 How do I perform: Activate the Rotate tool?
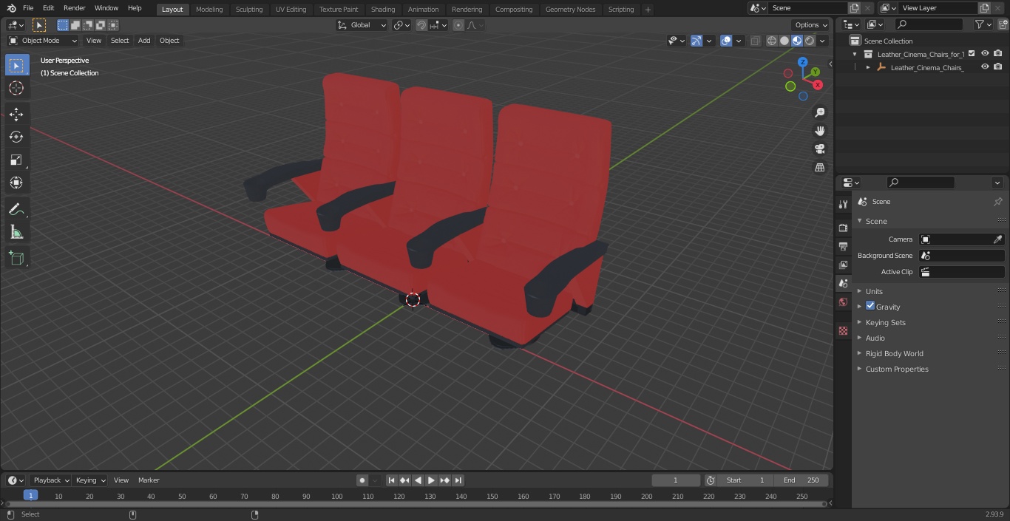[16, 137]
